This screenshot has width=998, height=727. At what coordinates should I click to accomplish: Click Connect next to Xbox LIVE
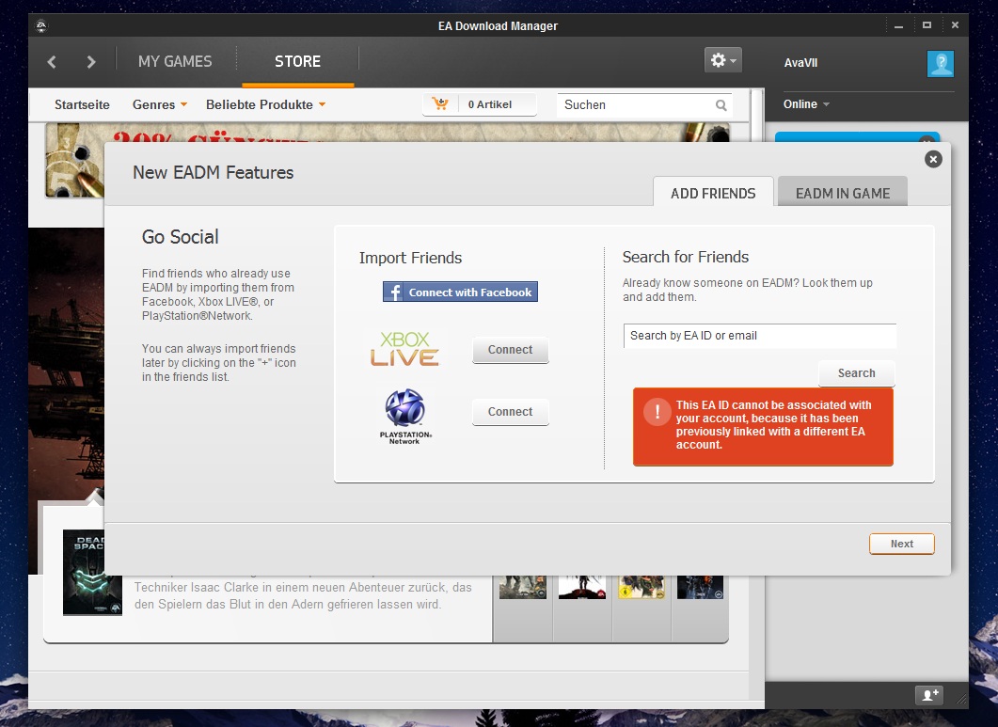(x=510, y=350)
